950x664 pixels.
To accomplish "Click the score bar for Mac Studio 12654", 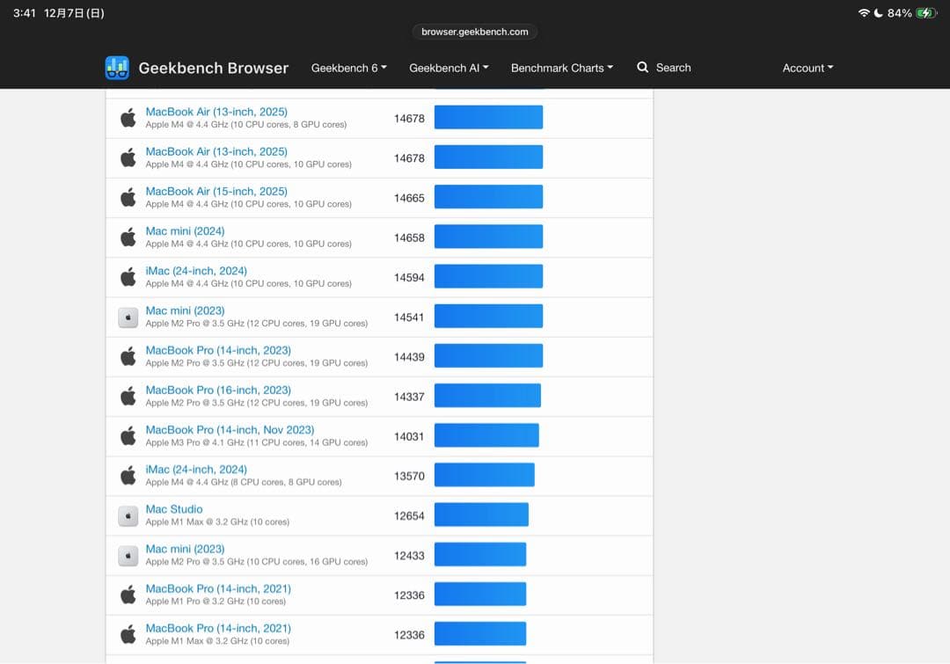I will 481,515.
